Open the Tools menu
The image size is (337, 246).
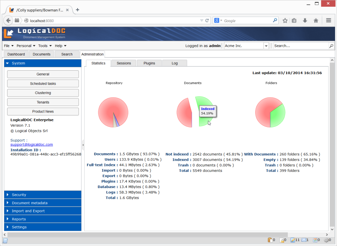[42, 46]
